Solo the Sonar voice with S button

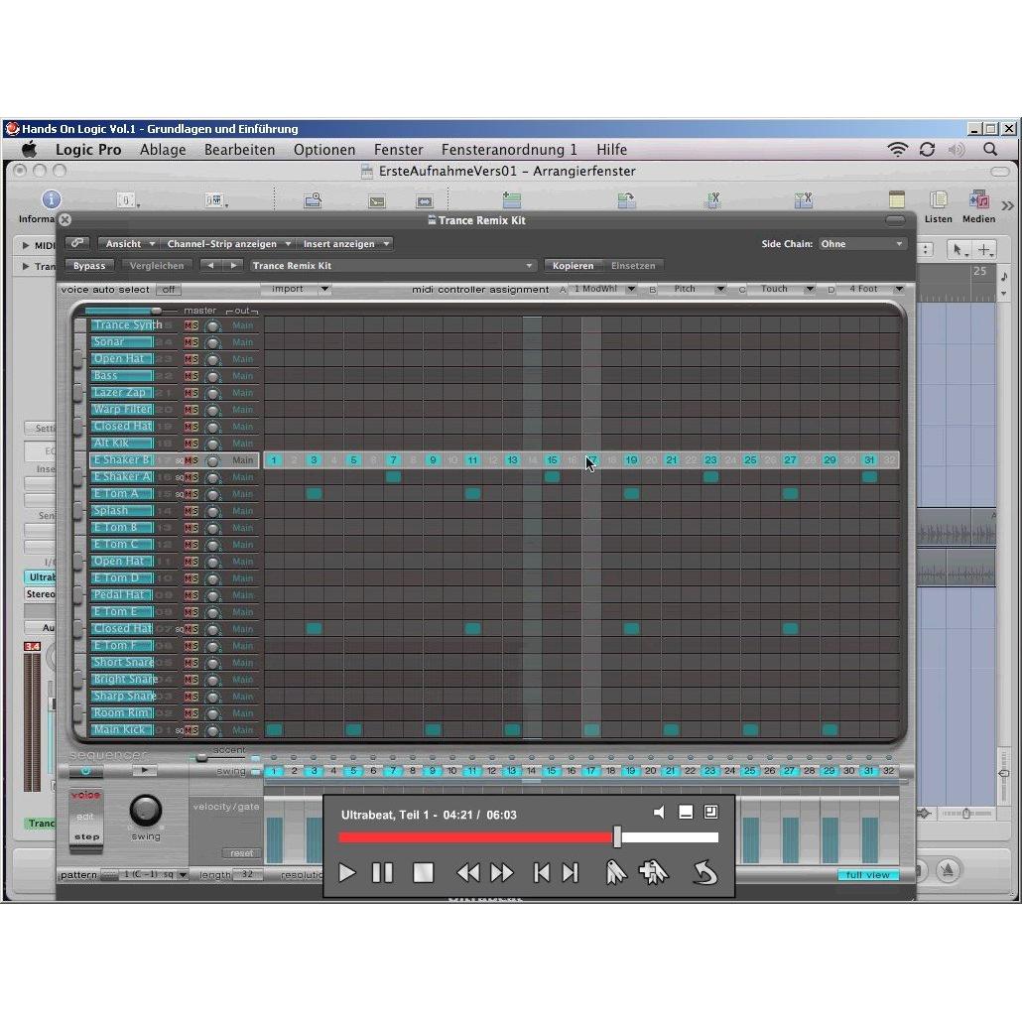(x=194, y=342)
